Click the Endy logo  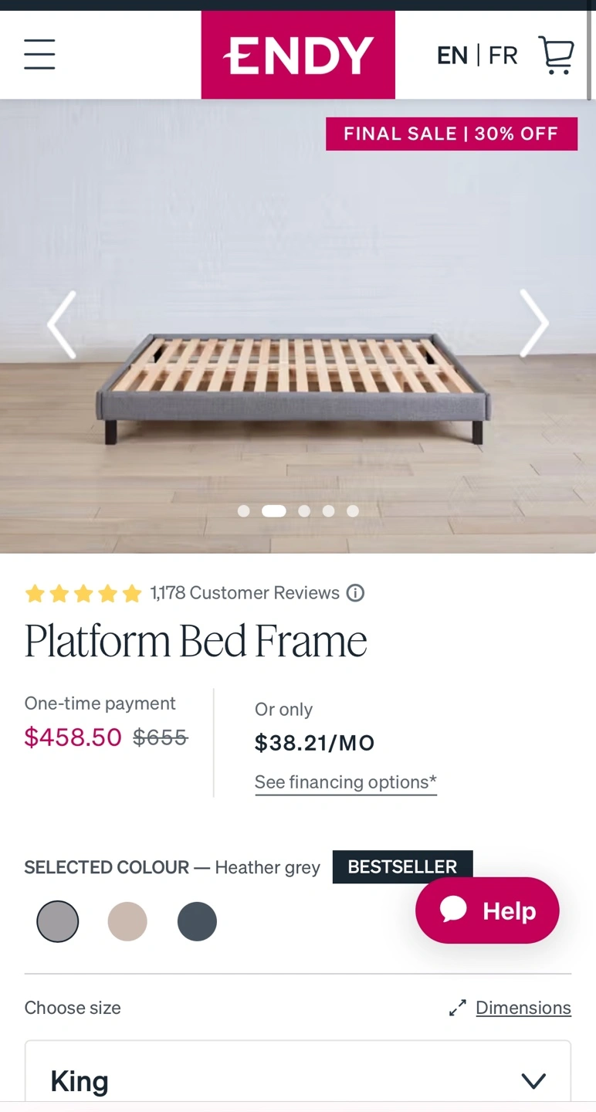298,55
